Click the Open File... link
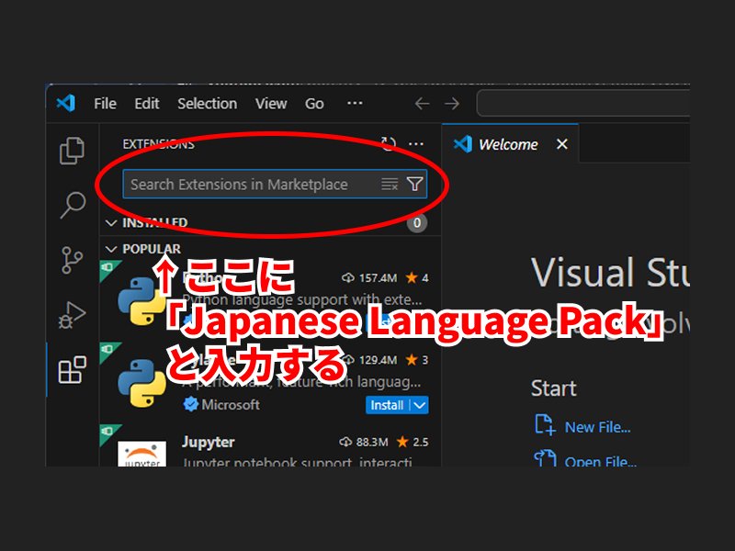Viewport: 735px width, 551px height. [601, 461]
